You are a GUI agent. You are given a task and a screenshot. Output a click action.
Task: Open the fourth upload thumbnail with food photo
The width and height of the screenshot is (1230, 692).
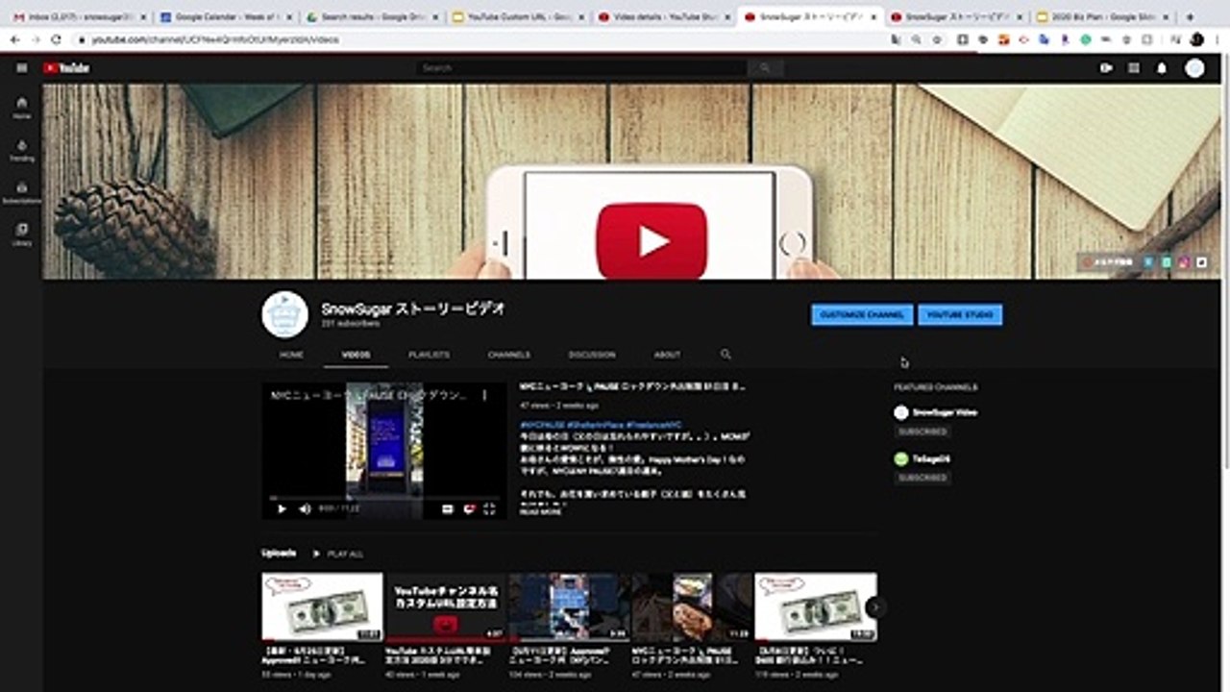tap(692, 606)
